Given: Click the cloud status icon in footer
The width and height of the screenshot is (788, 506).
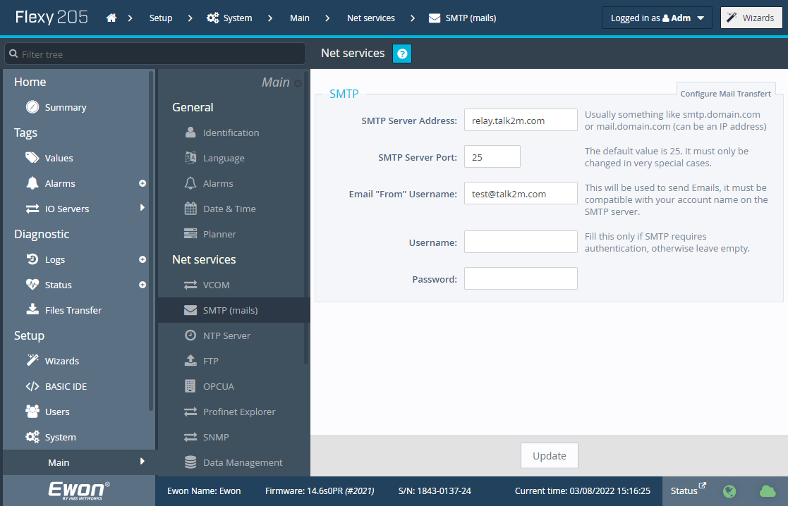Looking at the screenshot, I should (768, 491).
